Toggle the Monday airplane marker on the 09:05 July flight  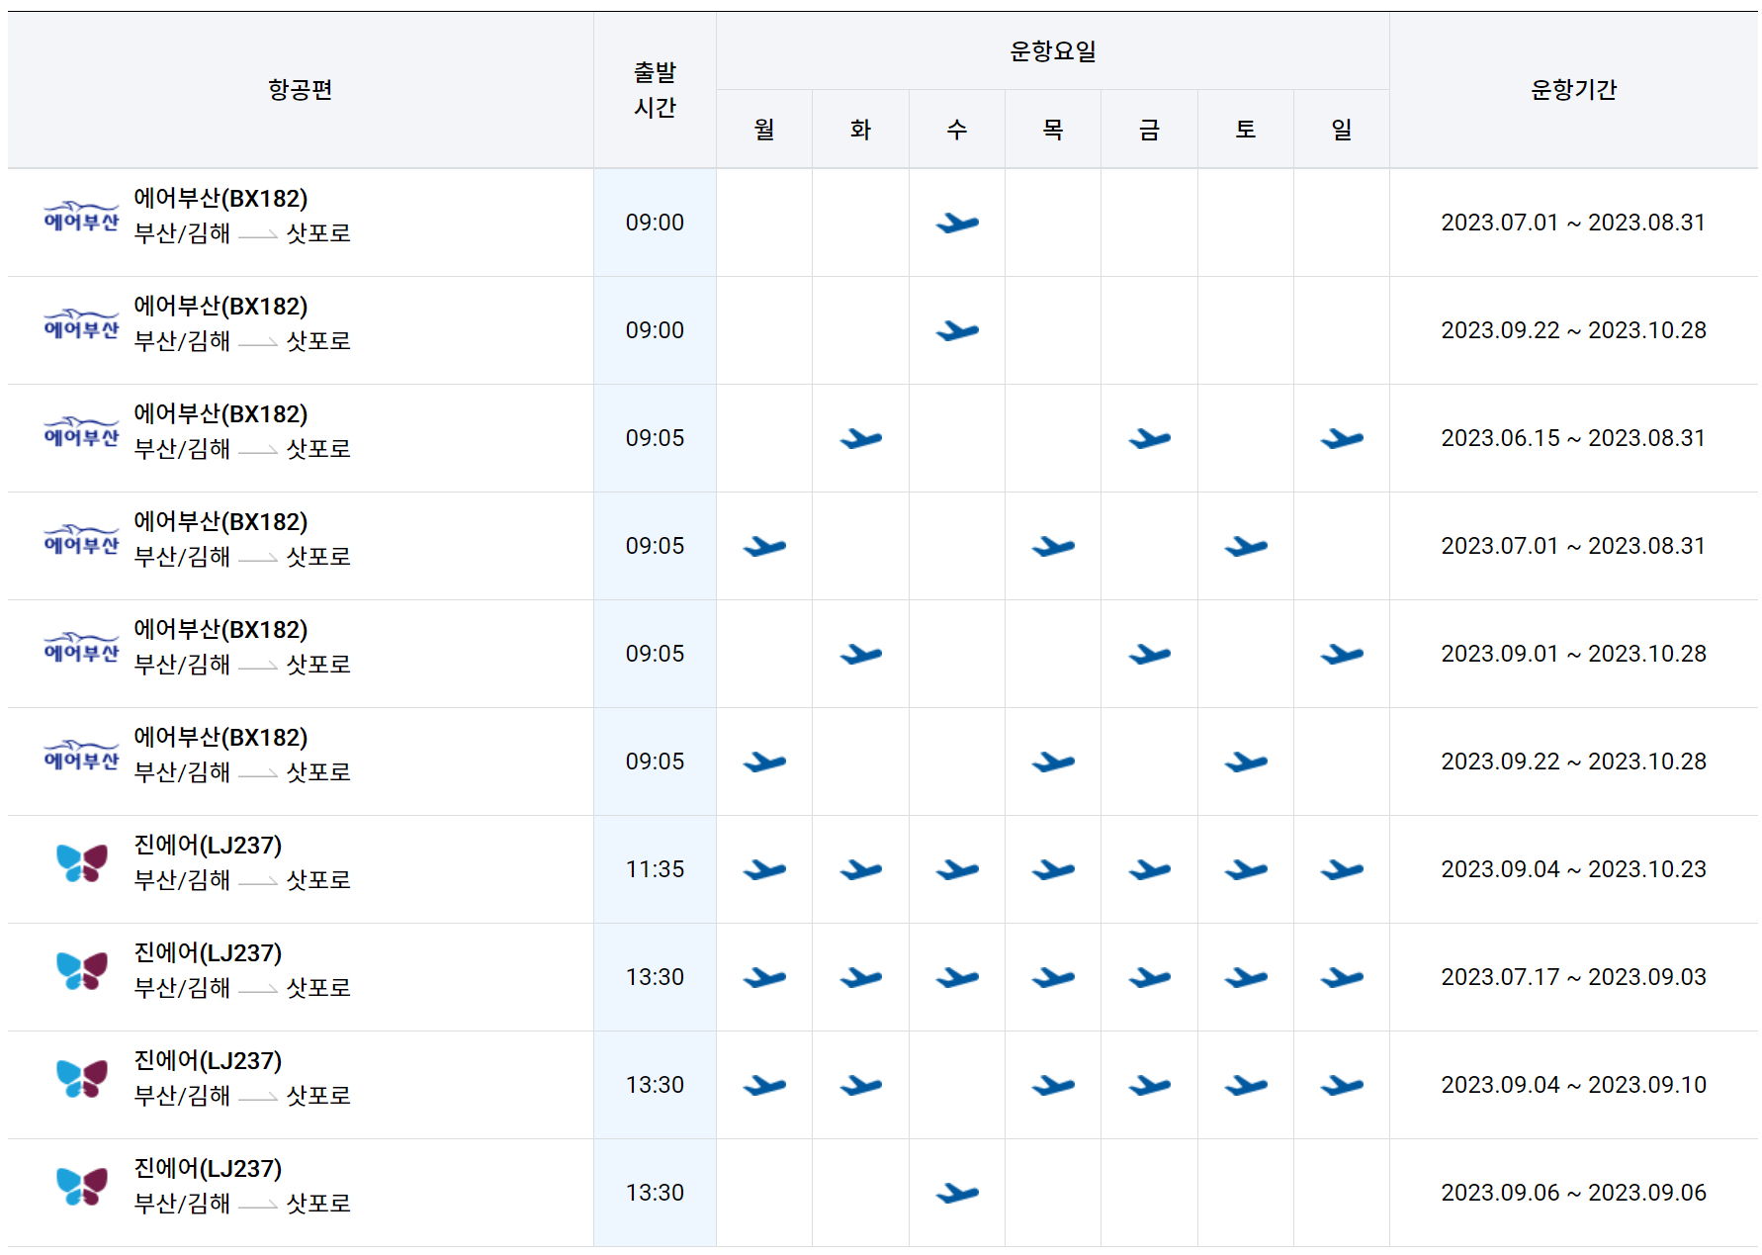point(762,545)
